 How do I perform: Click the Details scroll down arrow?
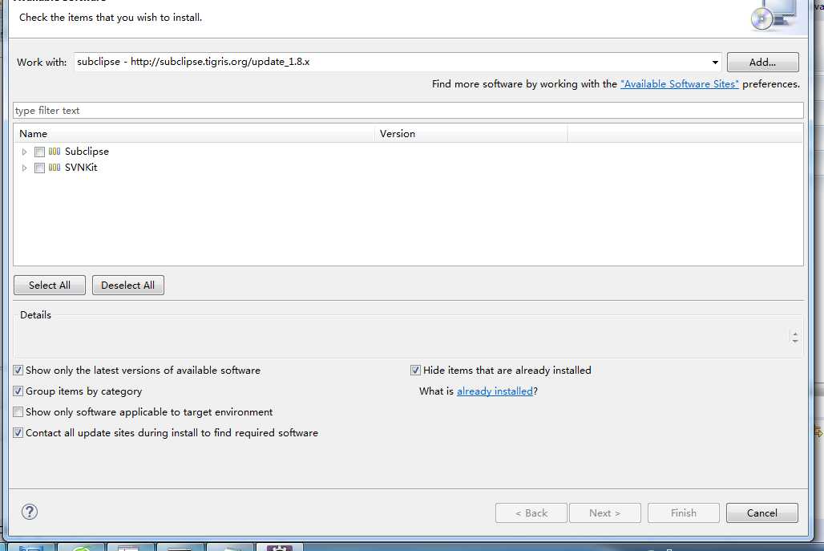click(795, 341)
